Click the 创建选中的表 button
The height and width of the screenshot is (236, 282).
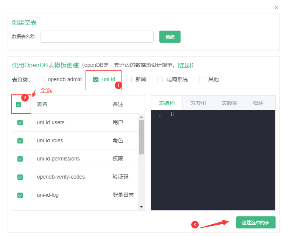pos(256,222)
